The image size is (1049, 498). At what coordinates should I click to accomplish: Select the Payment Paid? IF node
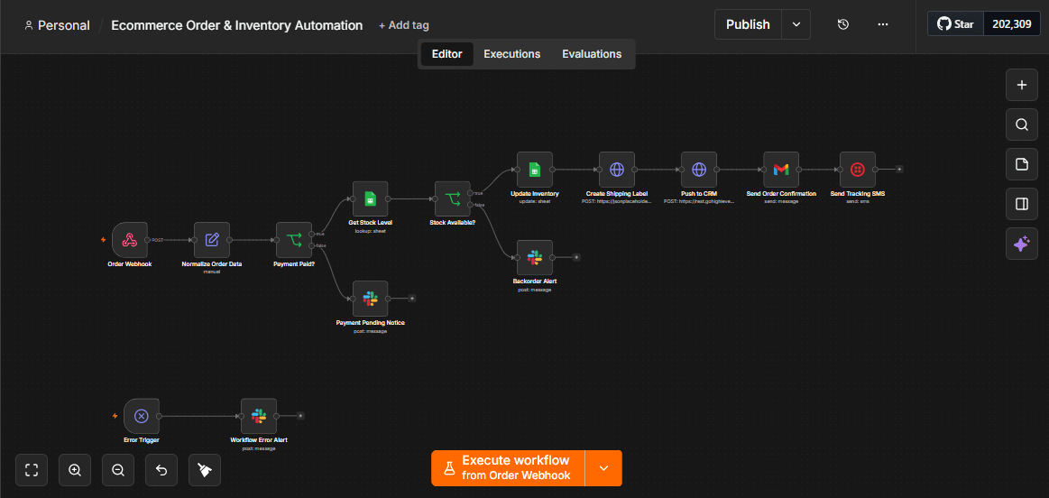(x=294, y=240)
